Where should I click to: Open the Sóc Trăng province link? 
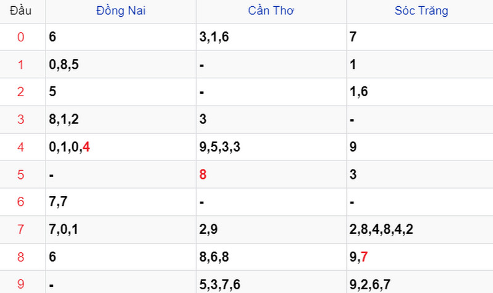pyautogui.click(x=422, y=10)
